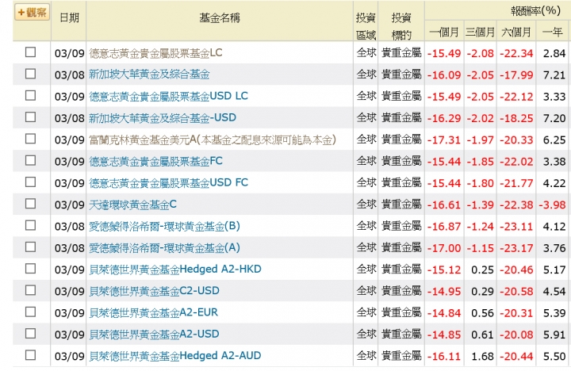Sort by 六個月 return column header
Viewport: 571px width, 371px height.
click(516, 33)
